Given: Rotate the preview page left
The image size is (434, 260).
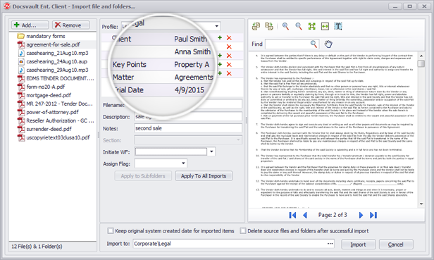Looking at the screenshot, I should [256, 26].
